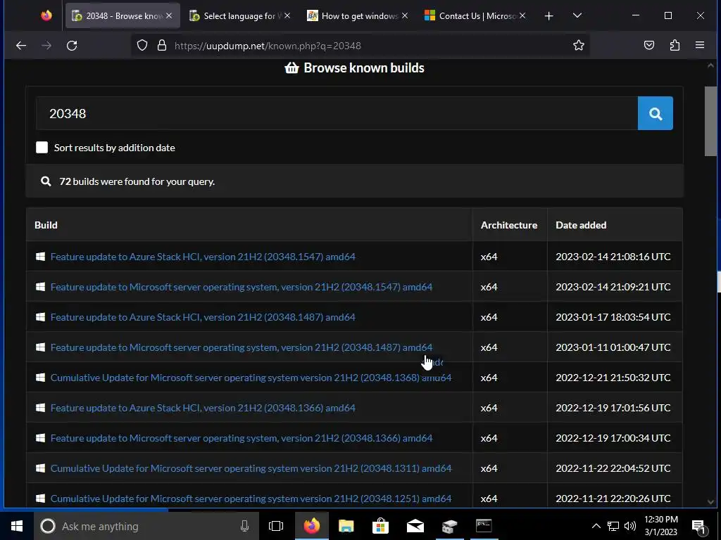721x540 pixels.
Task: Open the Extensions puzzle icon
Action: pos(675,45)
